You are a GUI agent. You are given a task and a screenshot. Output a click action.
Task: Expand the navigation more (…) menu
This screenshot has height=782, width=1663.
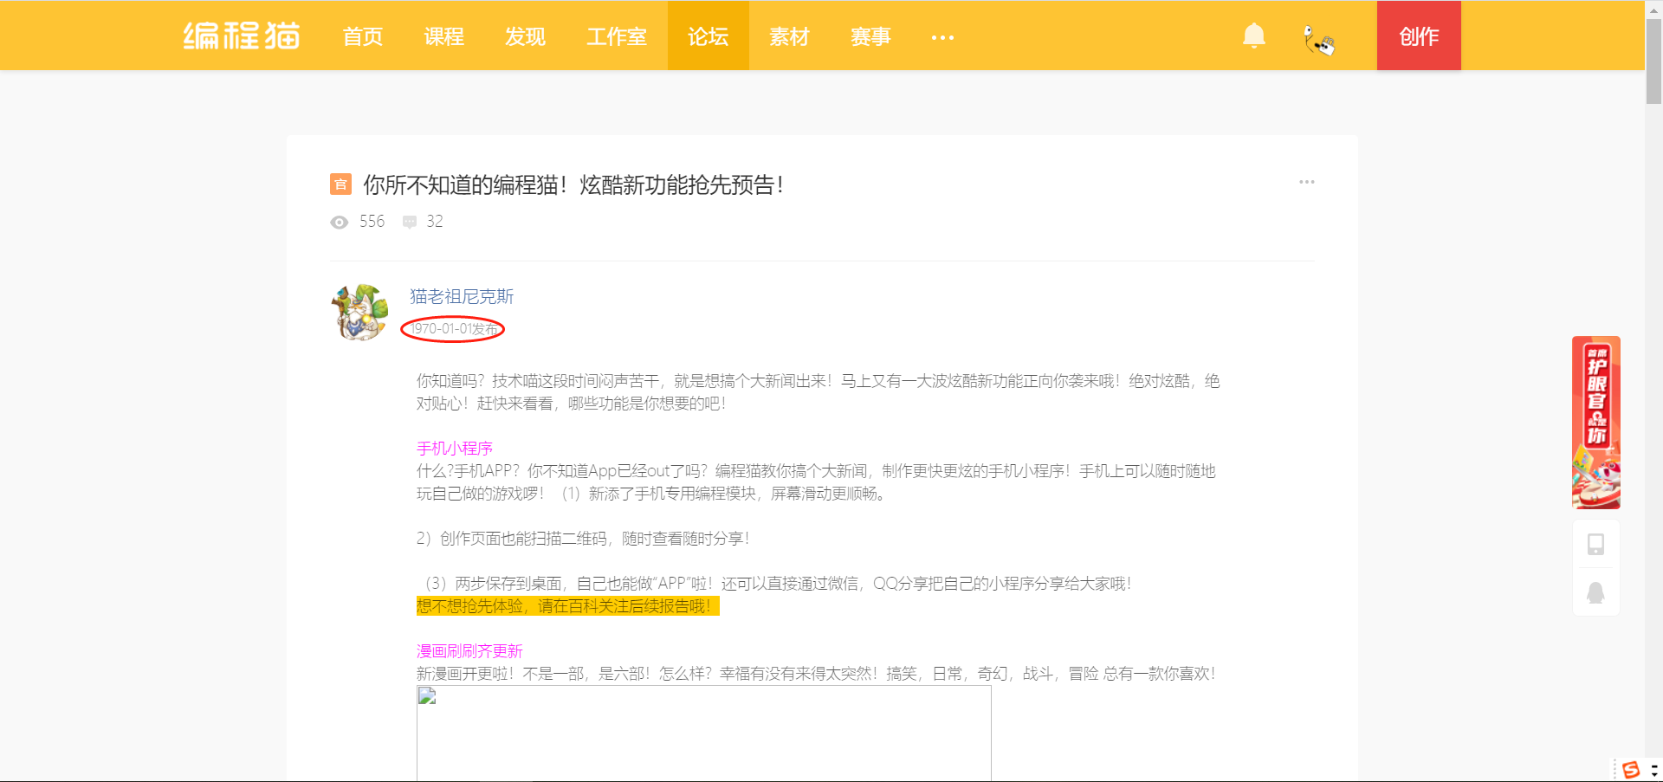point(942,37)
